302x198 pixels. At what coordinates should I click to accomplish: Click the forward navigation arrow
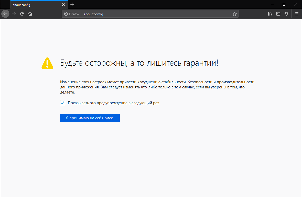pos(14,14)
